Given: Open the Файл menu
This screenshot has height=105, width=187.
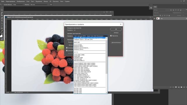Looking at the screenshot, I should (3, 1).
